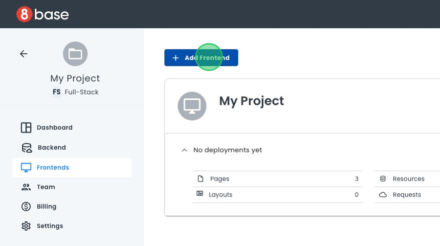The image size is (440, 246).
Task: Collapse the No deployments yet section
Action: 184,150
